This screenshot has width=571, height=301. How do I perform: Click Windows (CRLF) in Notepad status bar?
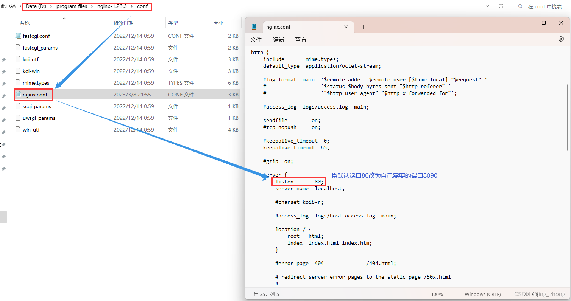tap(482, 294)
